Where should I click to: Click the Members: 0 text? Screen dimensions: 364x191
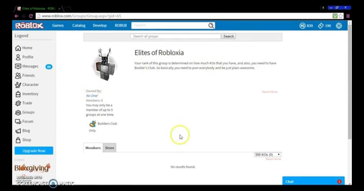tap(94, 100)
